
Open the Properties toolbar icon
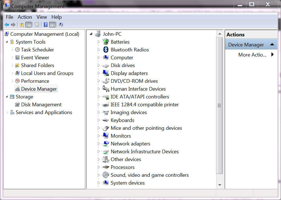[x=37, y=25]
